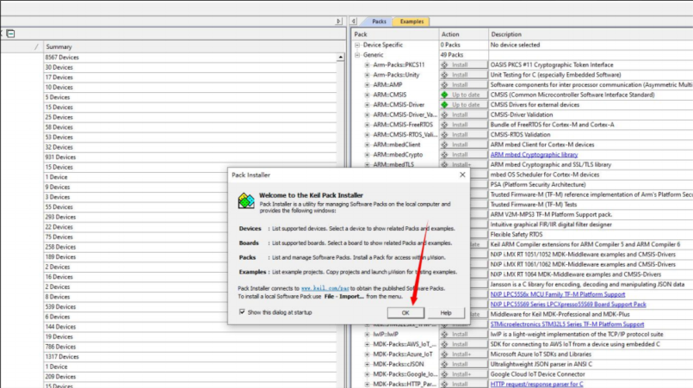Click the right pane tab scroll left arrow
693x388 pixels.
[354, 22]
